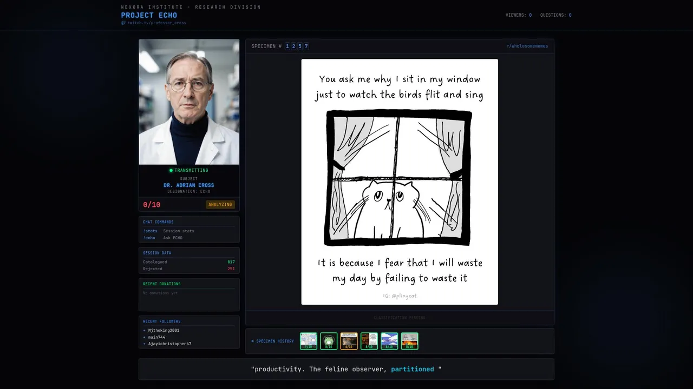The height and width of the screenshot is (389, 693).
Task: Click the RECENT DONATIONS panel heading
Action: [162, 284]
